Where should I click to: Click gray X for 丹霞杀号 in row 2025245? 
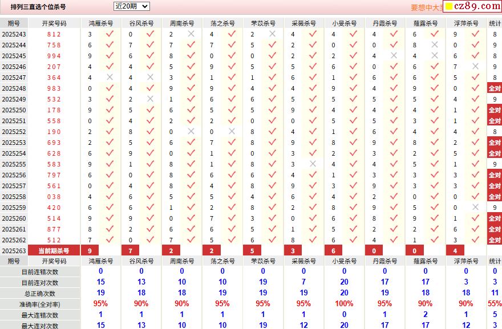(394, 55)
